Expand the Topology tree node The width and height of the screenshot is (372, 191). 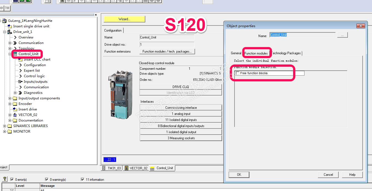(10, 48)
